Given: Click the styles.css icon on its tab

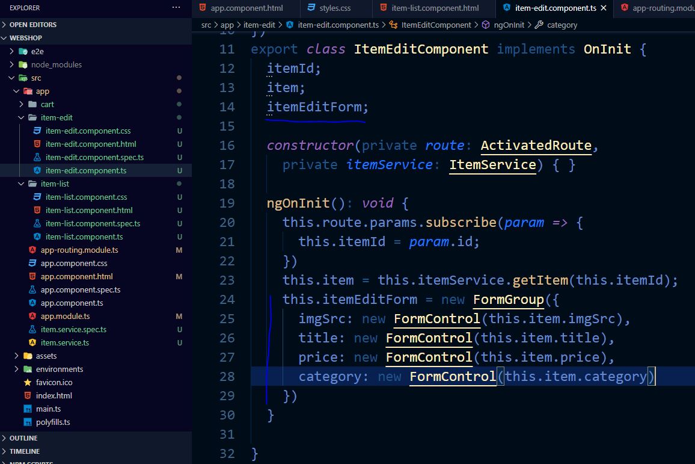Looking at the screenshot, I should pos(309,8).
